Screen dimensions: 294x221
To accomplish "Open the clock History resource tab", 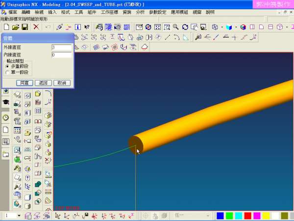I will point(6,118).
